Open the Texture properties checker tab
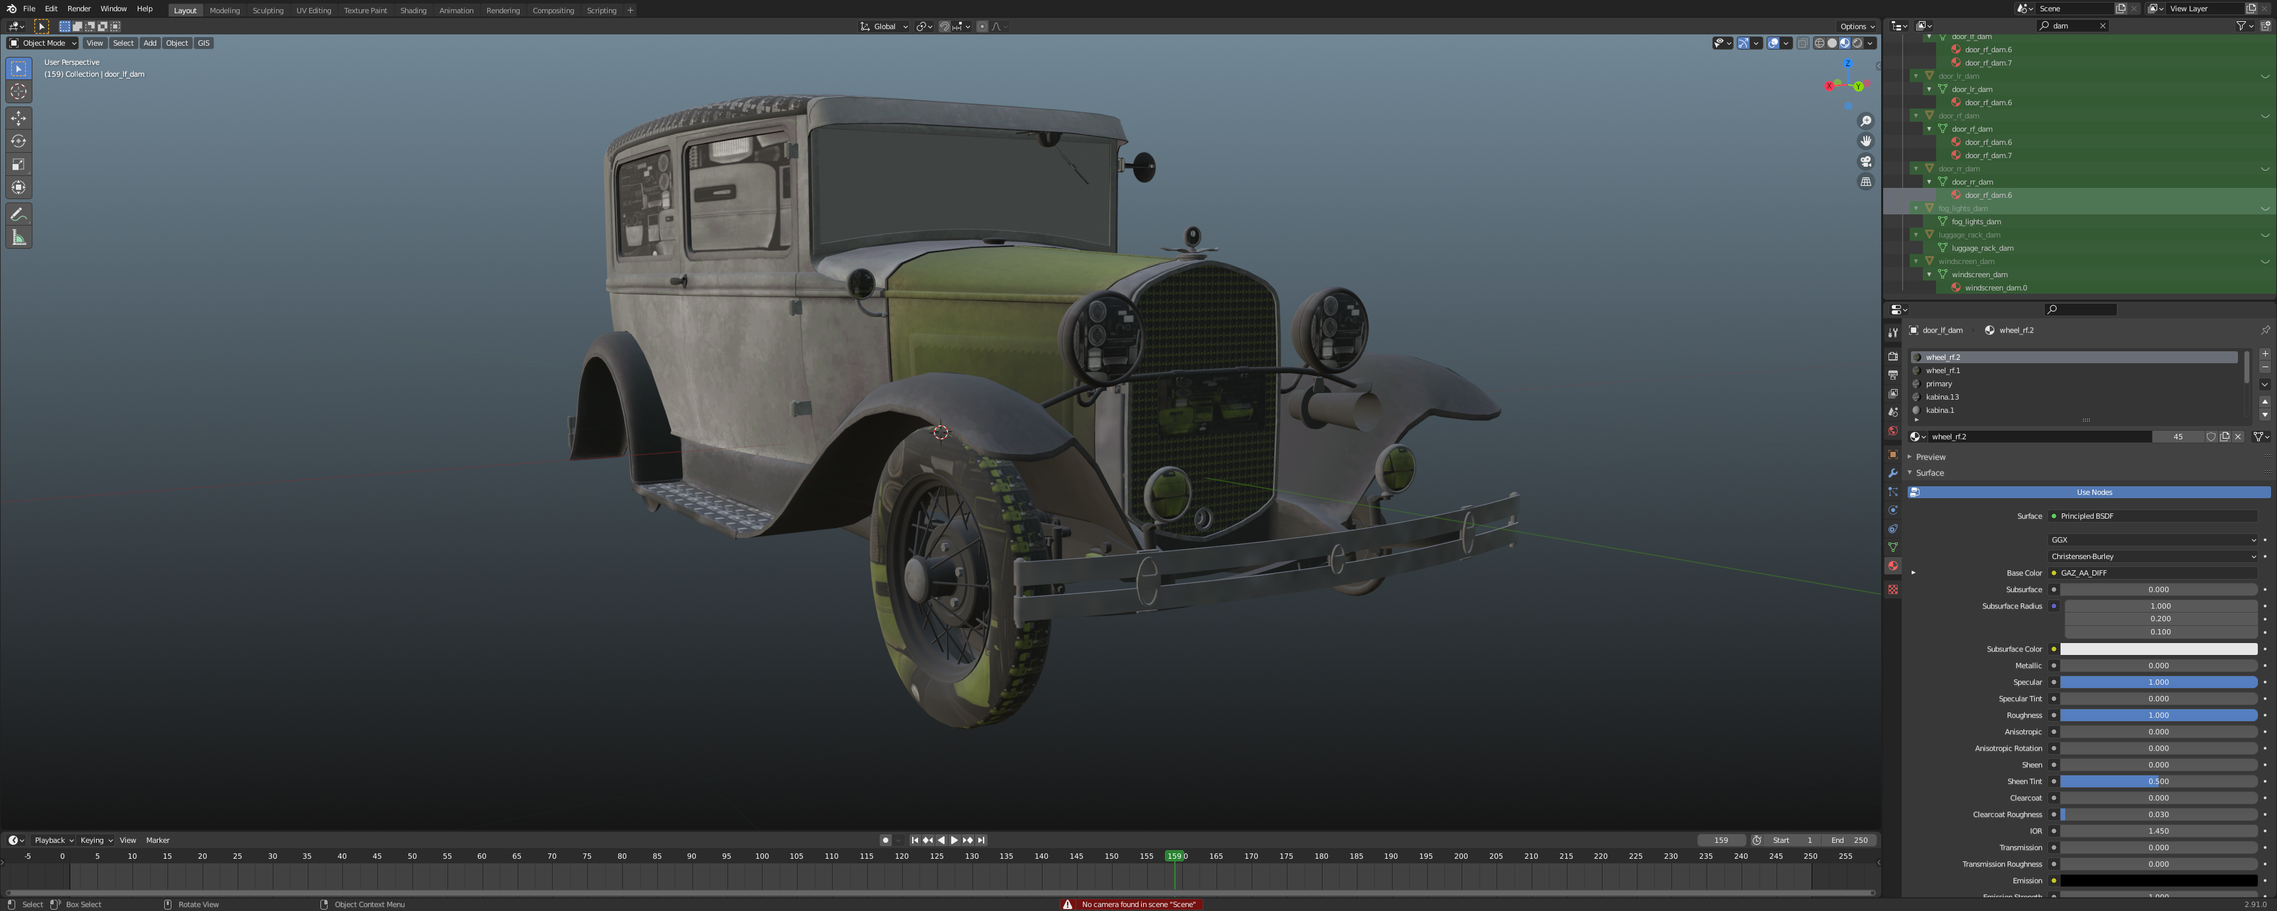Viewport: 2277px width, 911px height. (1892, 589)
